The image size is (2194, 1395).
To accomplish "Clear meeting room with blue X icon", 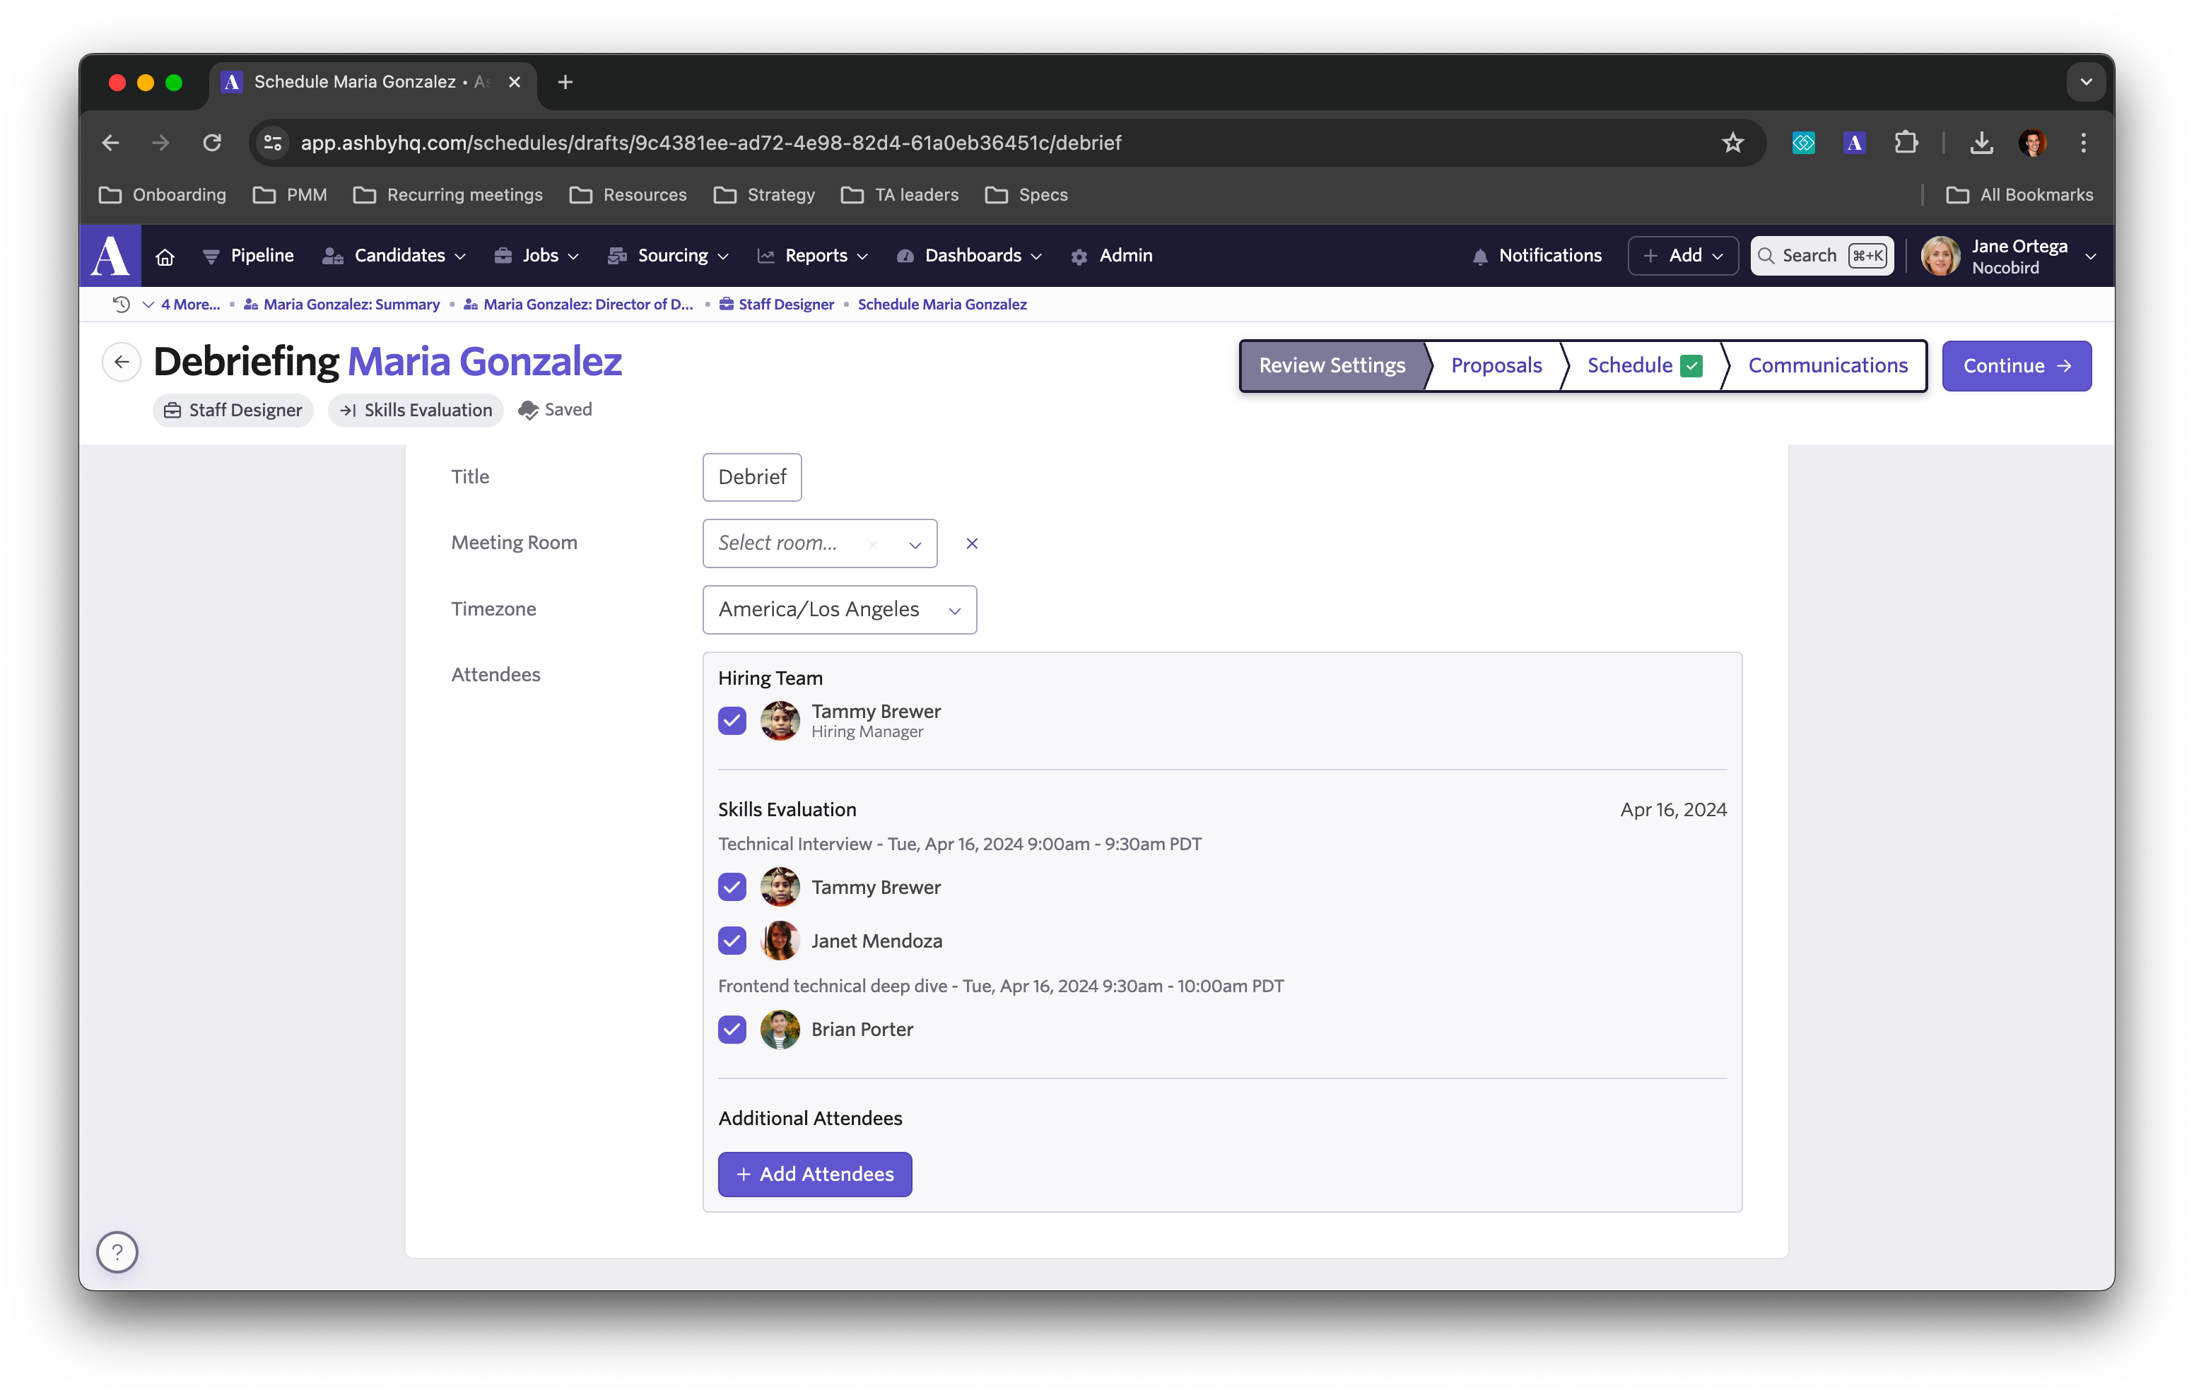I will 971,543.
